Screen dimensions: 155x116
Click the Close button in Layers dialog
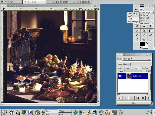point(134,103)
